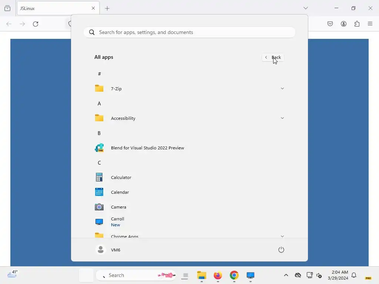Open the weather widget showing 41°
The height and width of the screenshot is (284, 379).
[x=12, y=274]
